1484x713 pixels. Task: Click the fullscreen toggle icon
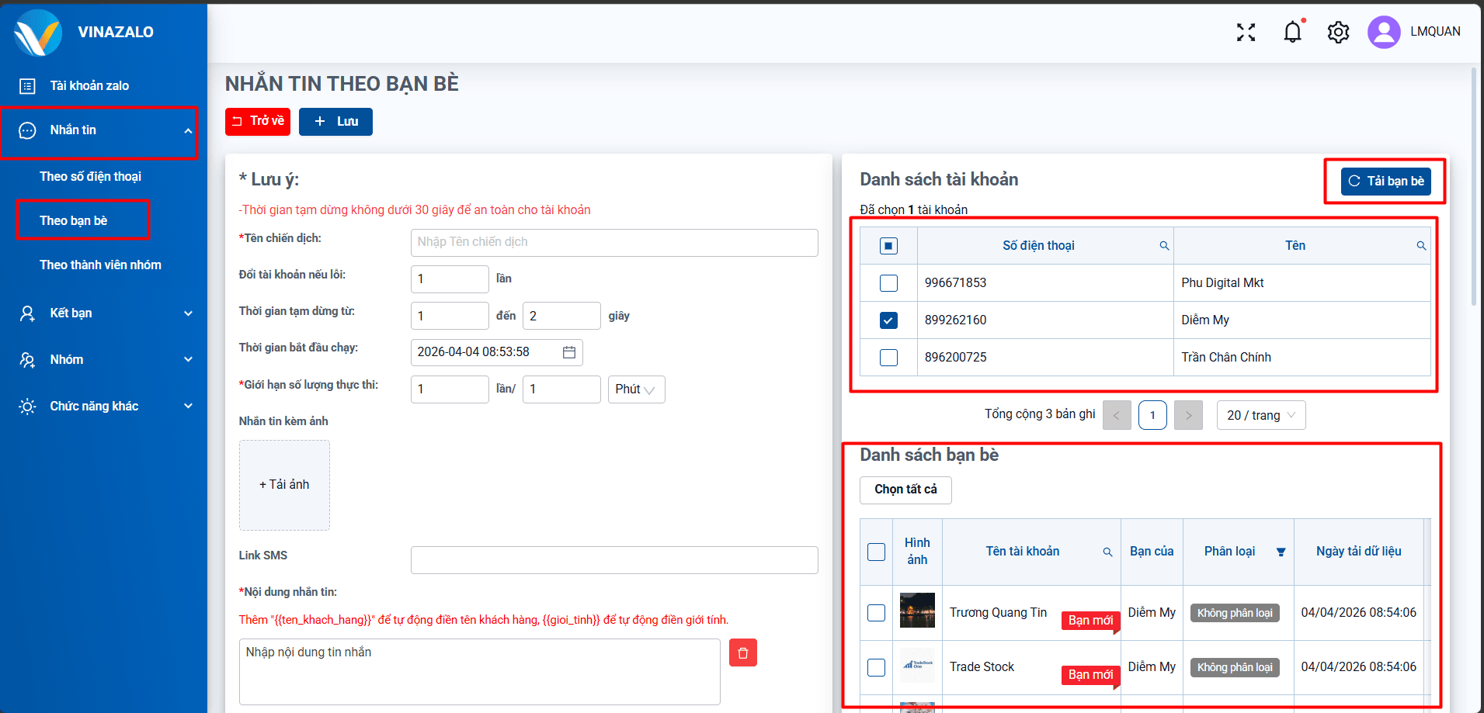click(x=1246, y=32)
